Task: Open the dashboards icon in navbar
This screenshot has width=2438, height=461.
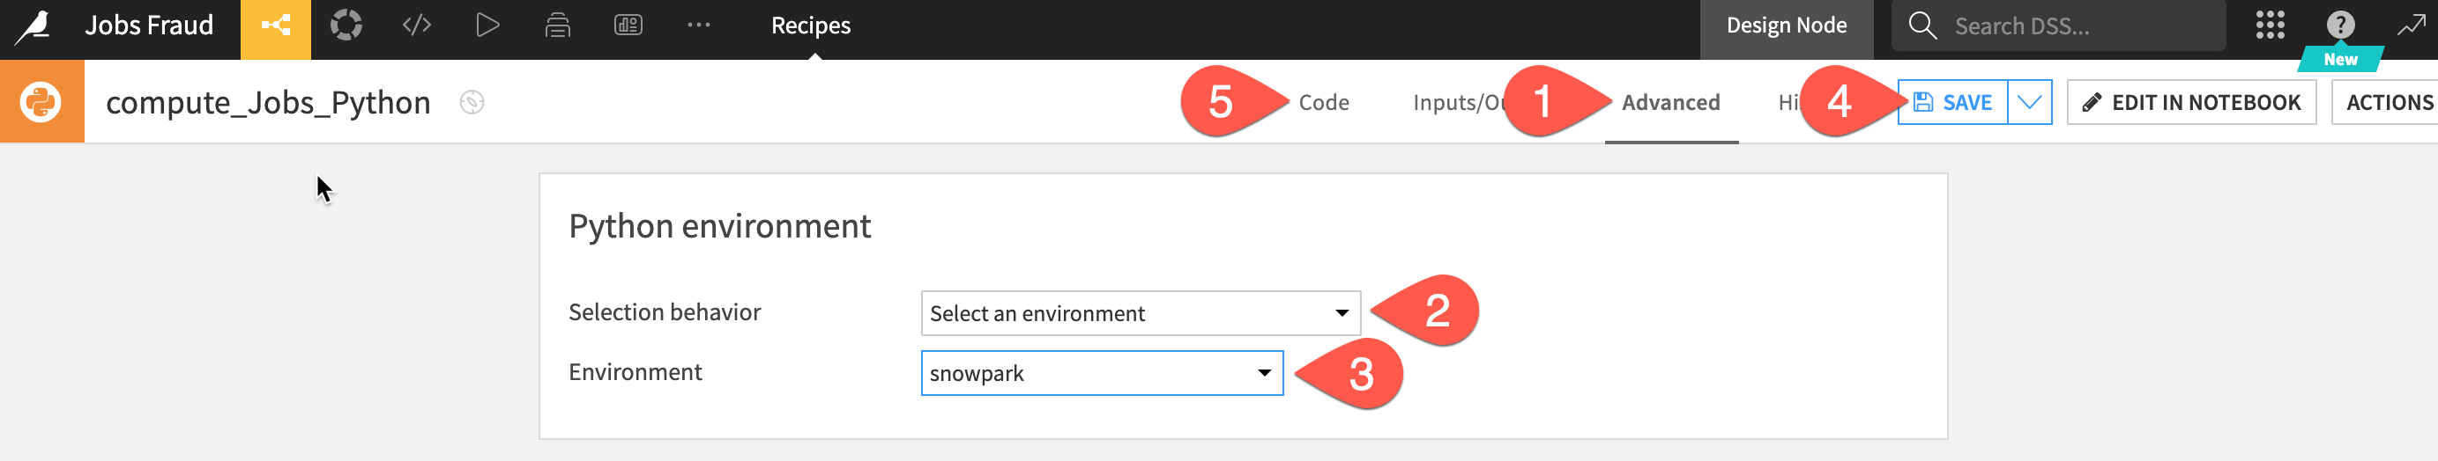Action: pos(628,26)
